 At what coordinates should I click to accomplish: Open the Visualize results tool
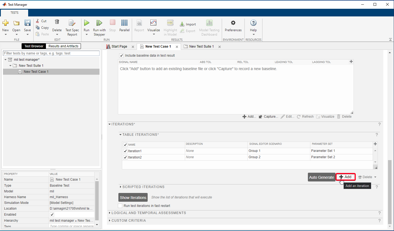[153, 23]
